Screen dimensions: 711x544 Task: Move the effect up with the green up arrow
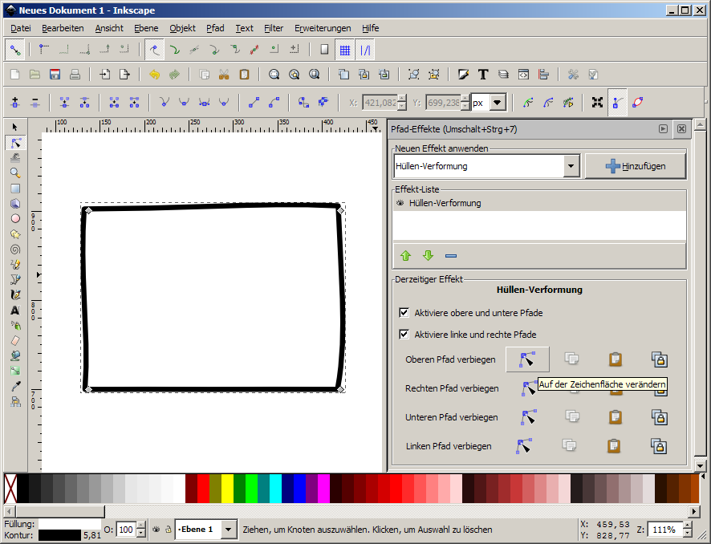point(405,256)
